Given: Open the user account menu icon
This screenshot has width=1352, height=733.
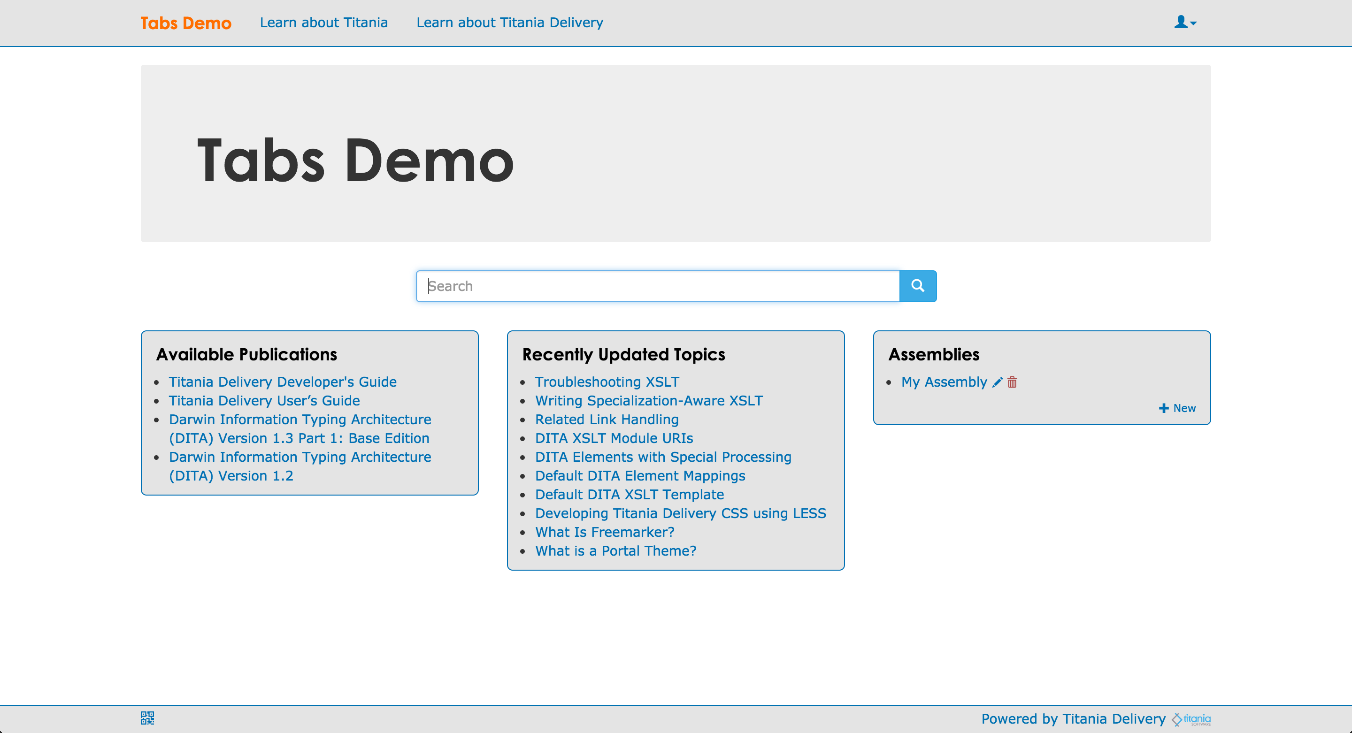Looking at the screenshot, I should [x=1185, y=22].
